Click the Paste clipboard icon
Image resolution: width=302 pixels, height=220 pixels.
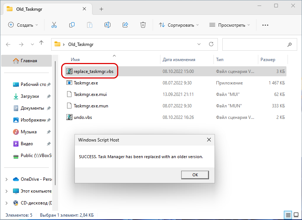tap(90, 25)
